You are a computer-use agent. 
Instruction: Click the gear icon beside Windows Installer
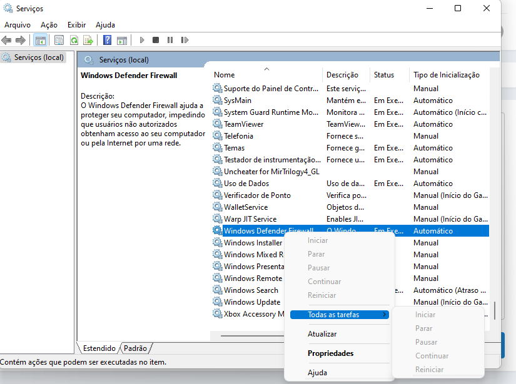click(217, 242)
